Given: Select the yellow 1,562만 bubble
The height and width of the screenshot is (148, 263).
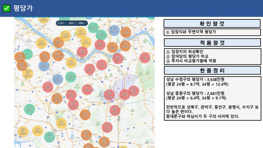Looking at the screenshot, I should (38, 131).
